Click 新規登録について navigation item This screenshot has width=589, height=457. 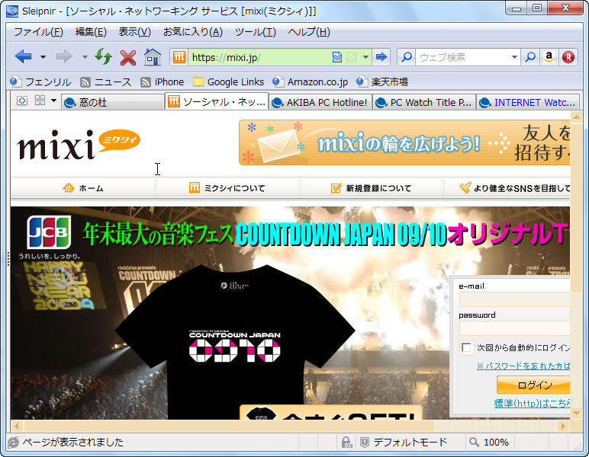tap(371, 188)
